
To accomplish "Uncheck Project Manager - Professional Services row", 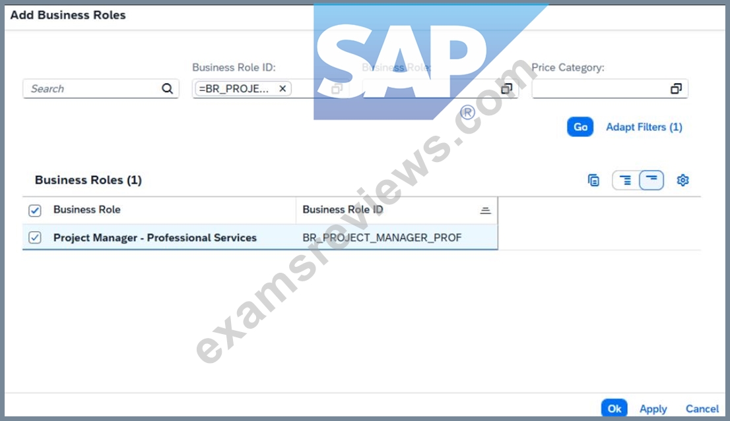I will 35,237.
